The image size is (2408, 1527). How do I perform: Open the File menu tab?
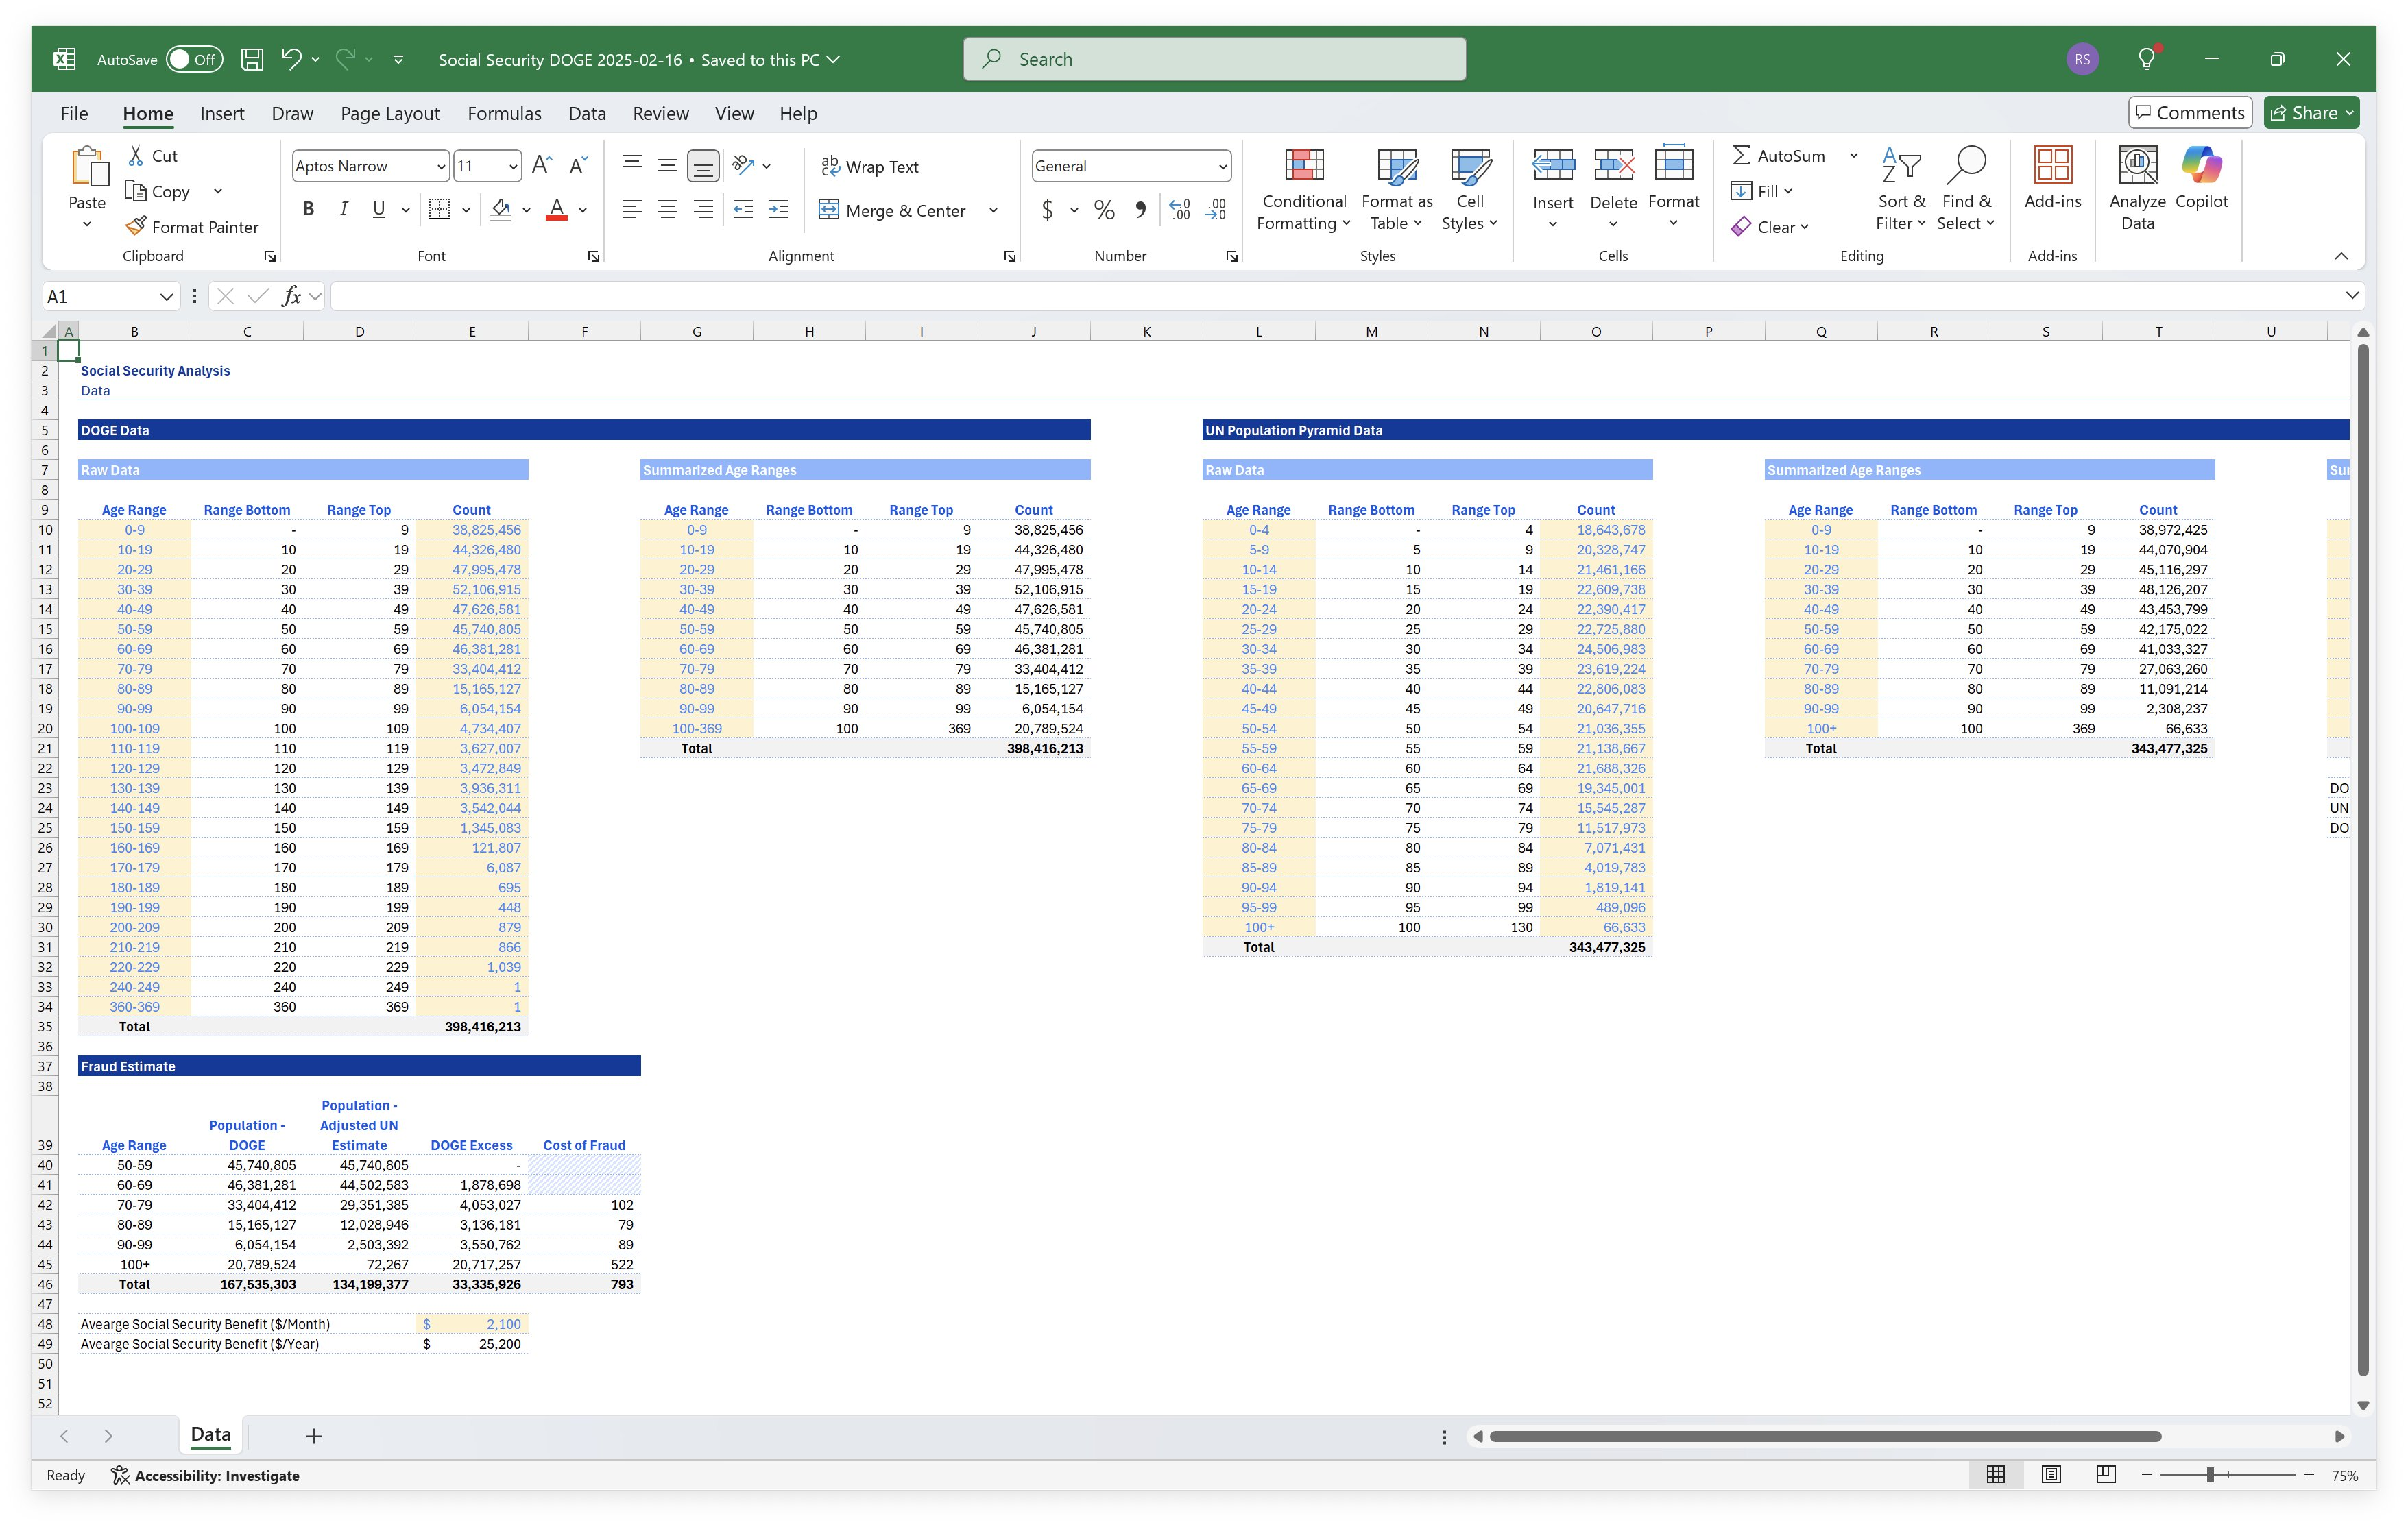pyautogui.click(x=74, y=114)
